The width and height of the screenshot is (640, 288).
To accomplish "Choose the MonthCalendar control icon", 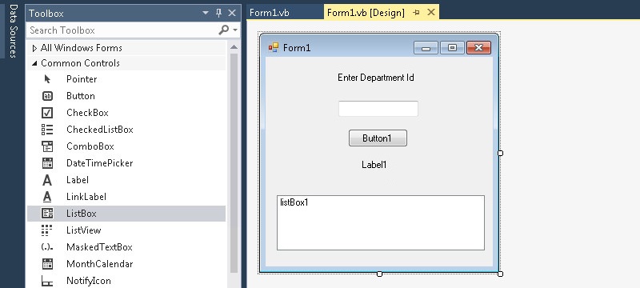I will pyautogui.click(x=47, y=263).
